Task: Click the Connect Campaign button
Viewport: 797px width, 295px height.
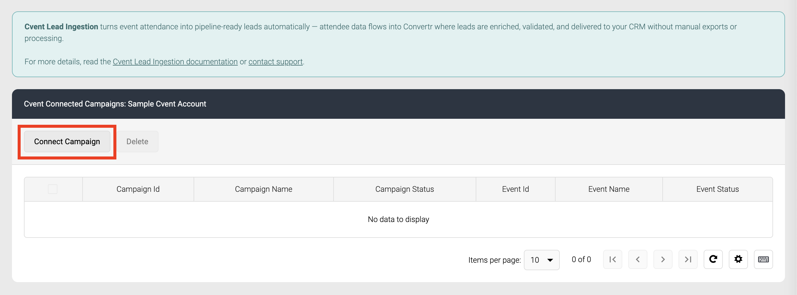Action: tap(67, 142)
